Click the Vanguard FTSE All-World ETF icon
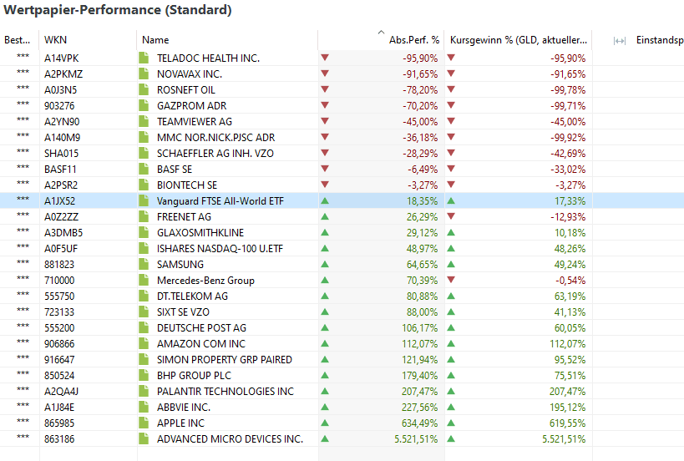684x461 pixels. [x=144, y=200]
